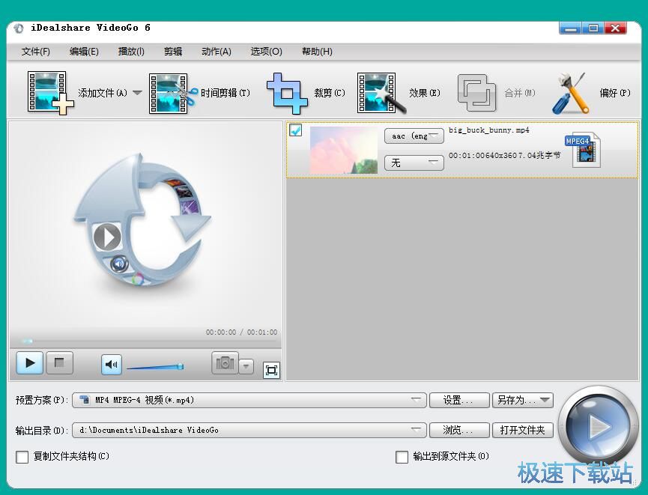
Task: Open Preferences wrench and screwdriver icon
Action: click(x=570, y=94)
